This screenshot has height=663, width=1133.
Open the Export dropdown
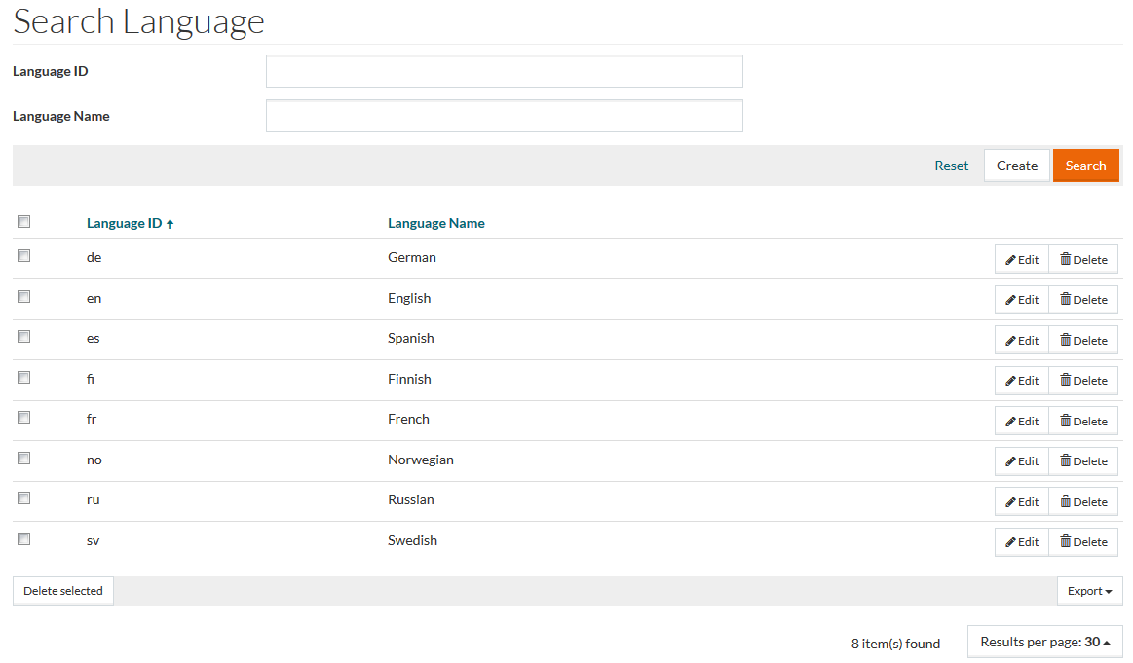pyautogui.click(x=1089, y=591)
